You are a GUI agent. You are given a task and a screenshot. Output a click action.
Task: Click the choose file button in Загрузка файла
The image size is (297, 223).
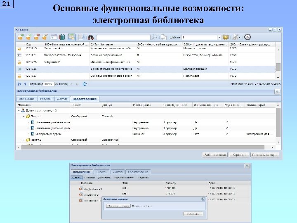(x=118, y=206)
